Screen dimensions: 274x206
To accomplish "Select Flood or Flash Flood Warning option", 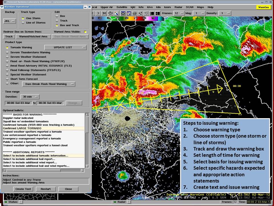I will tap(7, 61).
